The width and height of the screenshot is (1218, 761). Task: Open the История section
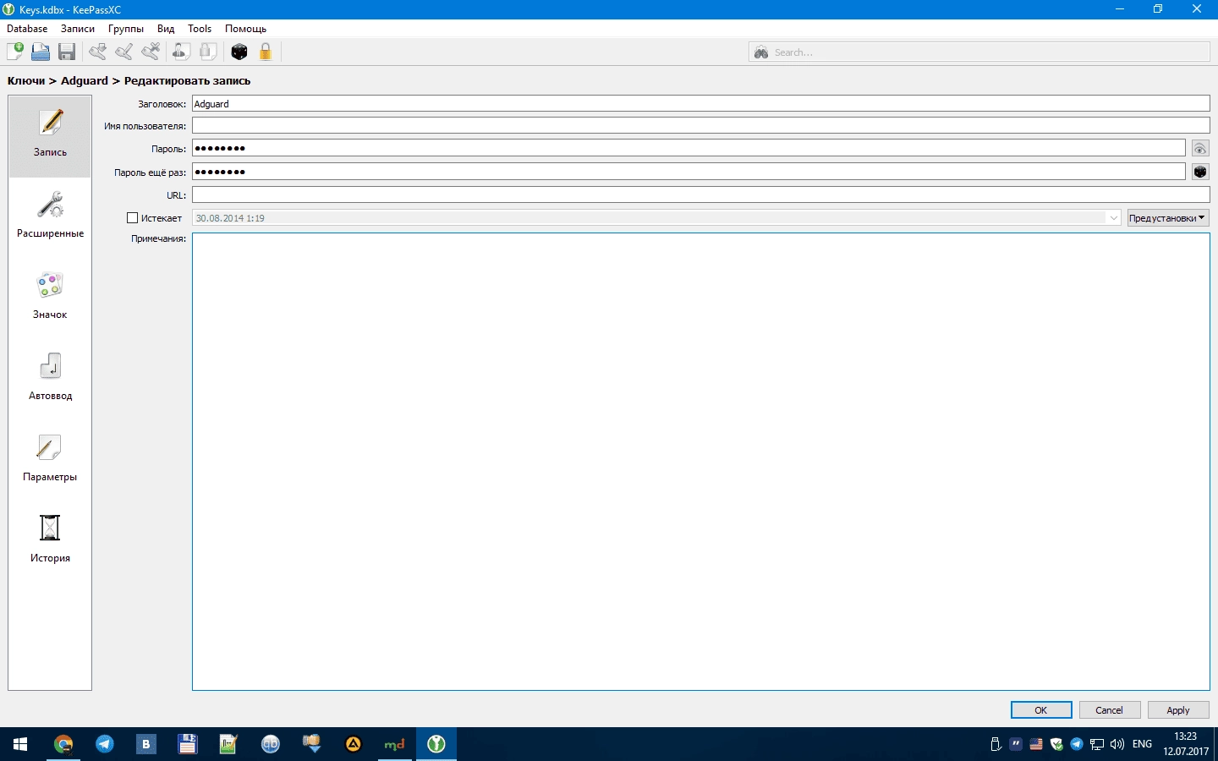tap(50, 541)
